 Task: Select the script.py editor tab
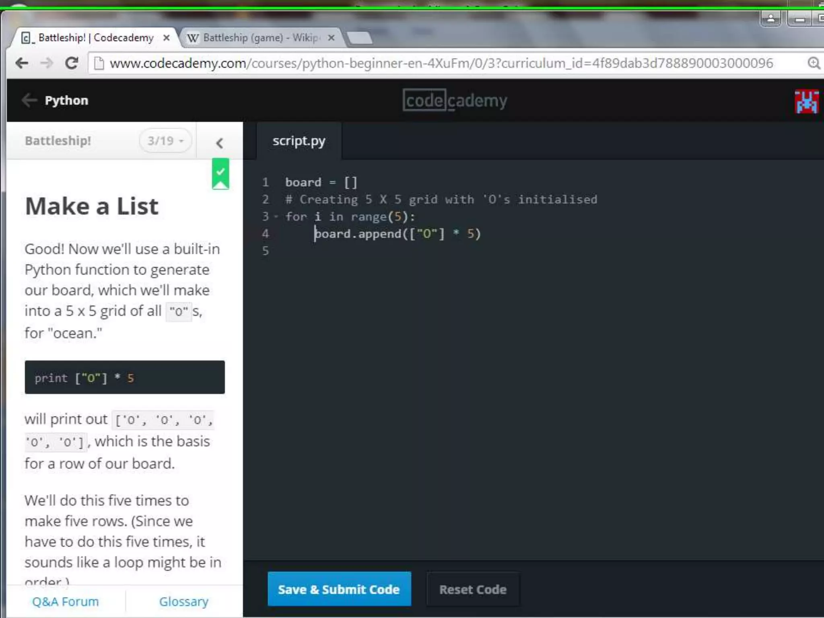(x=299, y=141)
